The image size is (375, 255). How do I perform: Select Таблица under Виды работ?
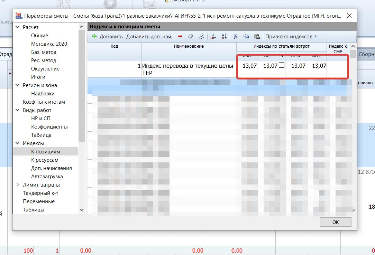(41, 135)
